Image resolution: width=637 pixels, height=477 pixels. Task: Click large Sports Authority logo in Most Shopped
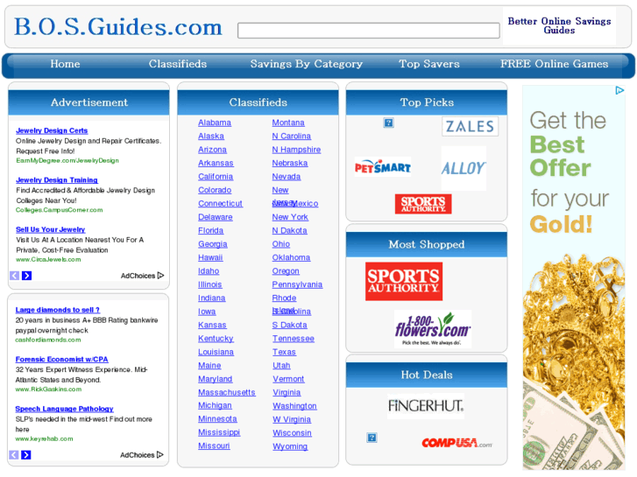(x=404, y=281)
